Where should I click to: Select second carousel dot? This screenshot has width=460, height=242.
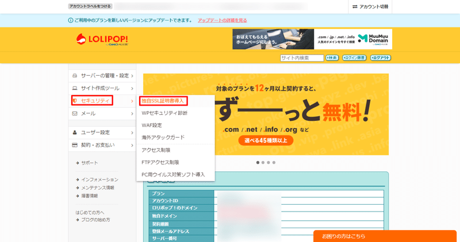point(263,162)
